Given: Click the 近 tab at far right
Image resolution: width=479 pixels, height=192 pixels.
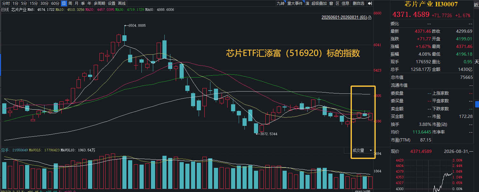Looking at the screenshot, I should coord(476,4).
